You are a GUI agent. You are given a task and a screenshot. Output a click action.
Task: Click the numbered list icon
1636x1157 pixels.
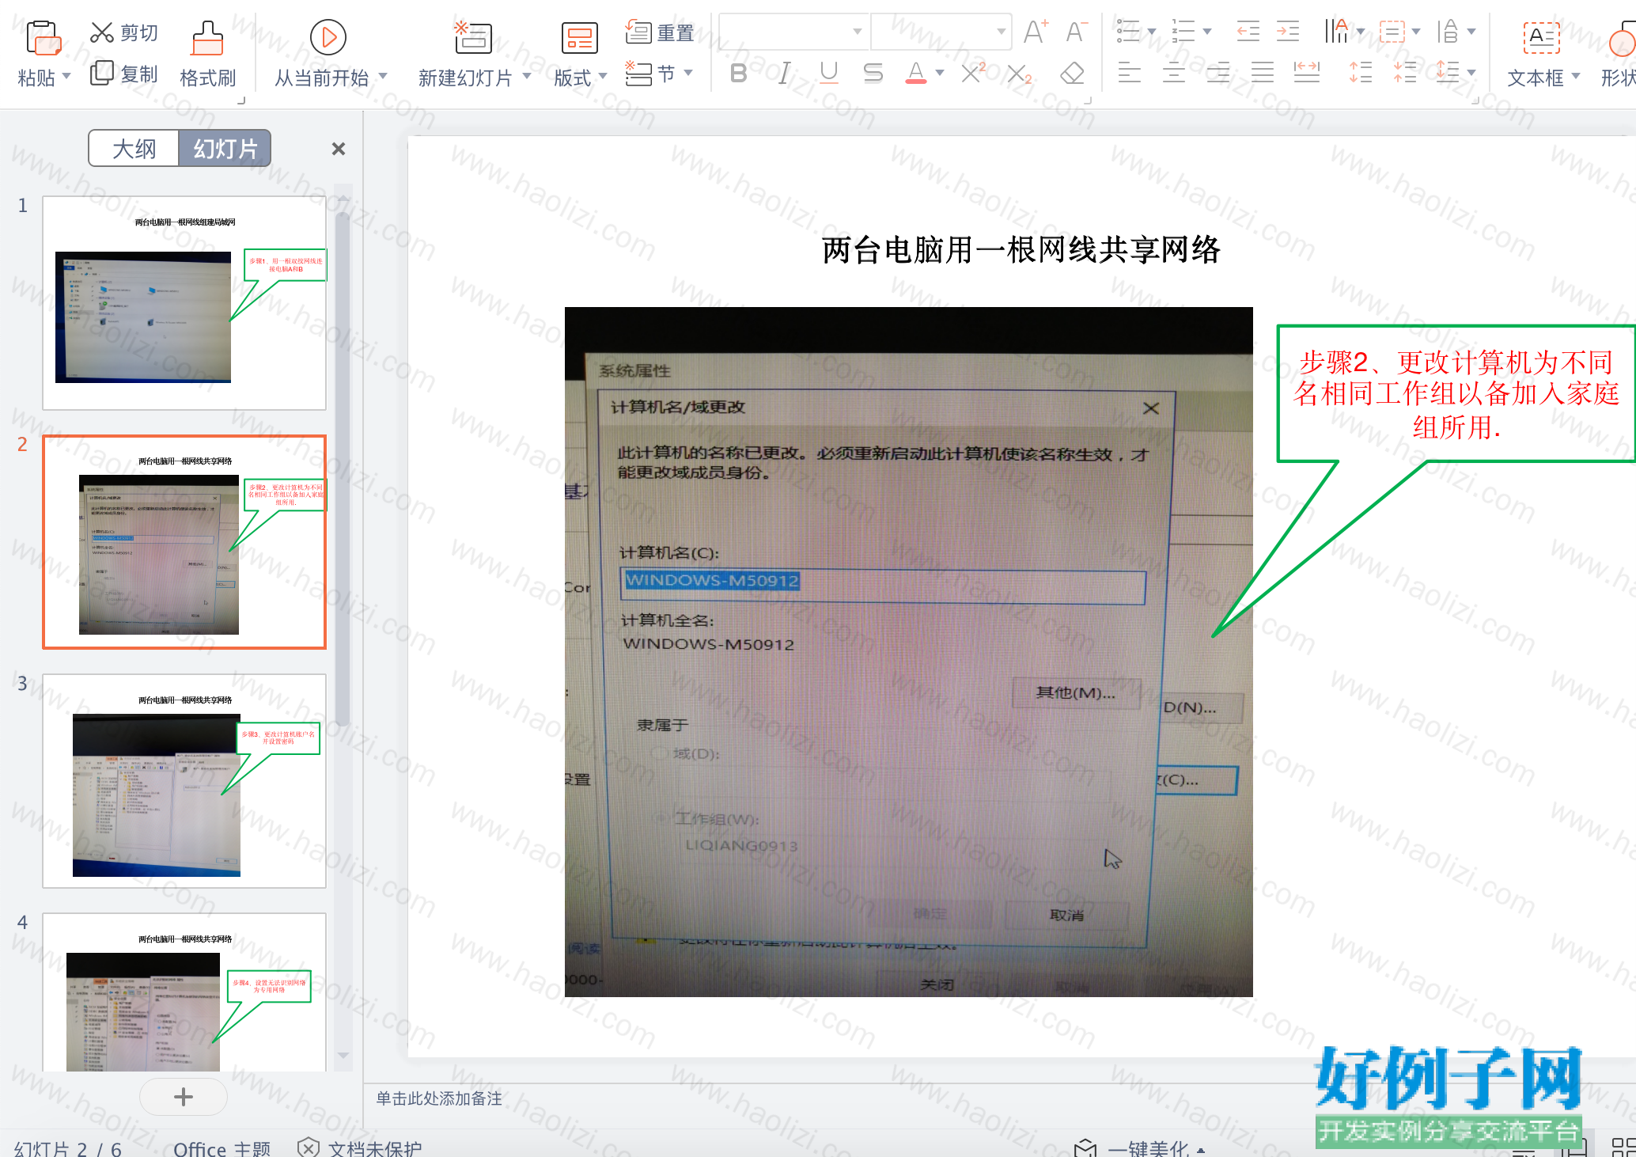tap(1183, 32)
